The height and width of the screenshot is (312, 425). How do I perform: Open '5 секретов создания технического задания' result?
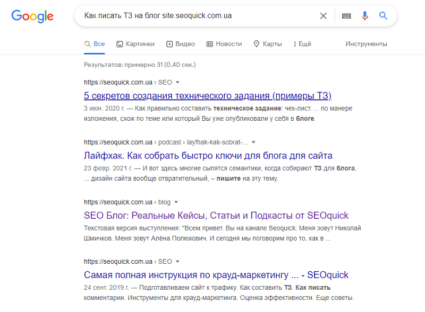(208, 96)
